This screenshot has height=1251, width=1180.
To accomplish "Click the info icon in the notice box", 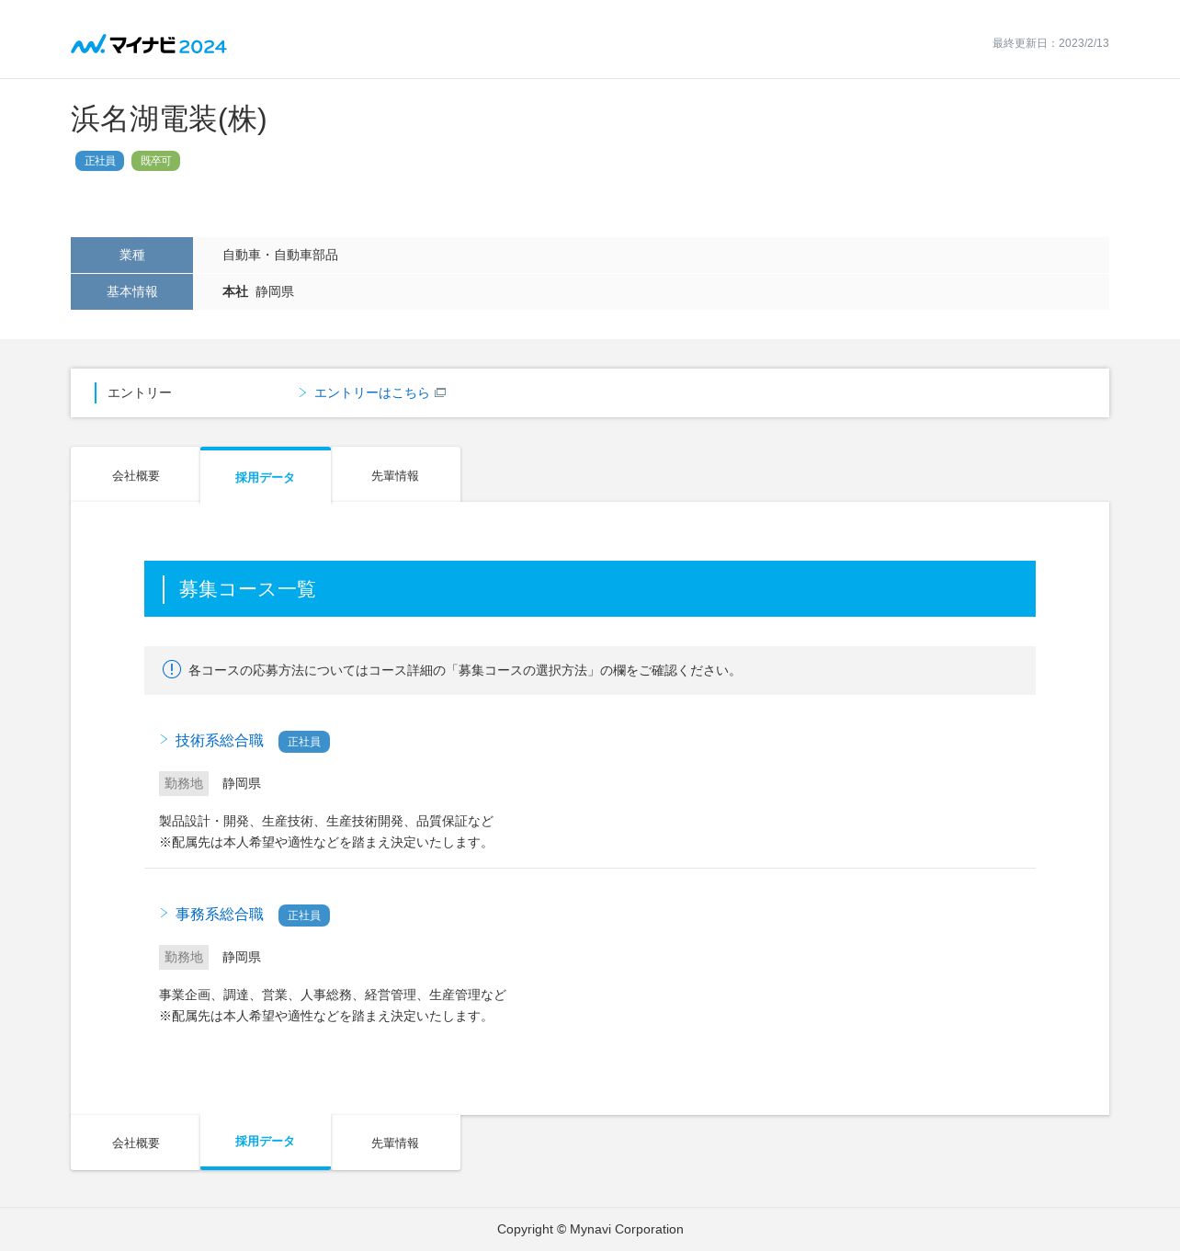I will pyautogui.click(x=172, y=669).
